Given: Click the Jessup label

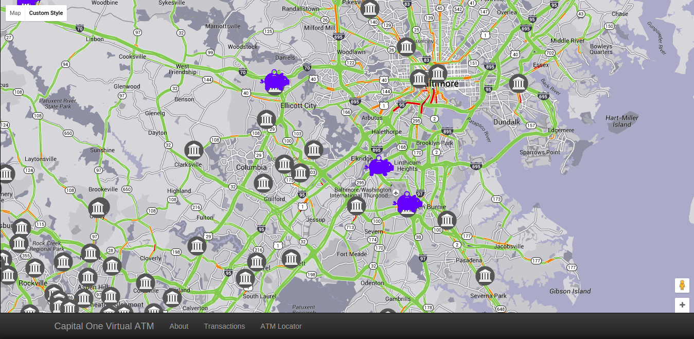Looking at the screenshot, I should (316, 220).
